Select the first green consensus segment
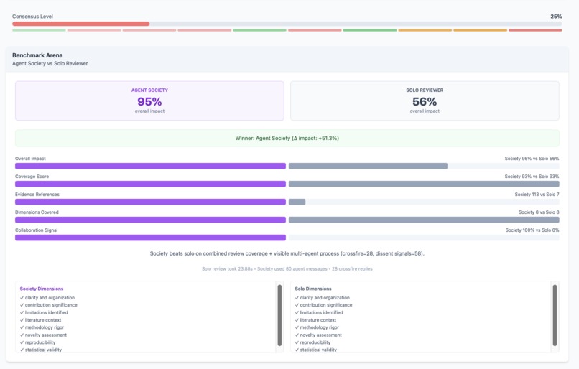The image size is (579, 369). (x=39, y=30)
